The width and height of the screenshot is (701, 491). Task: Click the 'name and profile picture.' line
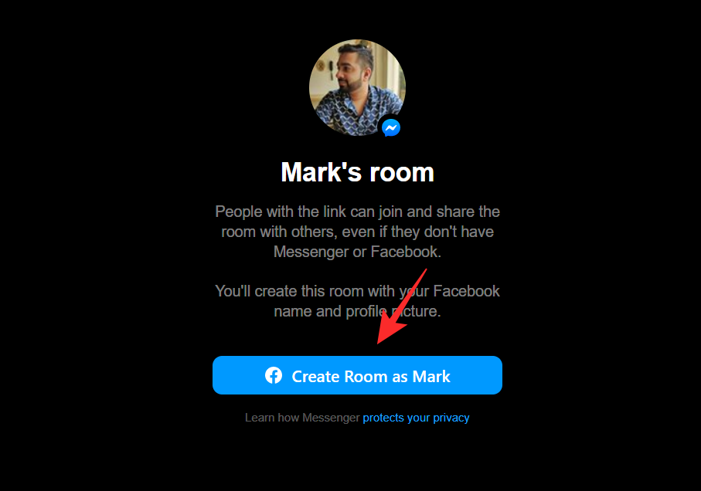357,312
